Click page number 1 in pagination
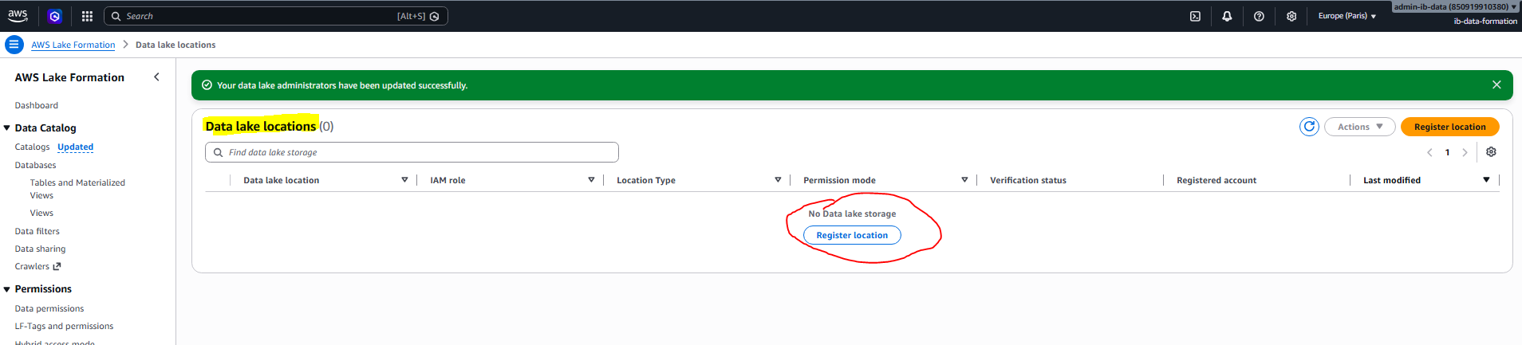Viewport: 1522px width, 345px height. click(1447, 152)
